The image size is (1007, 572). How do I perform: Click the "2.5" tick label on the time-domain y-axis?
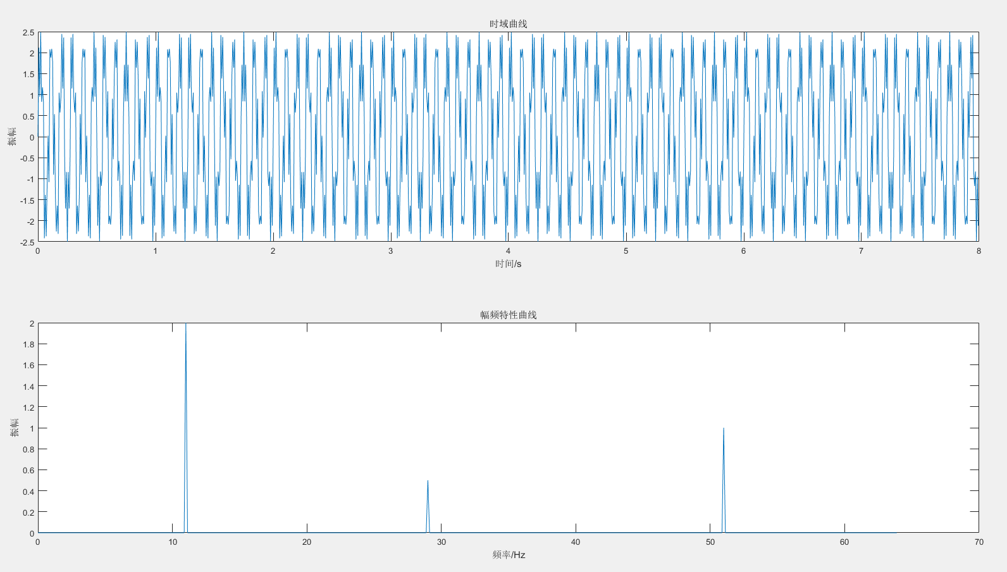pyautogui.click(x=28, y=32)
